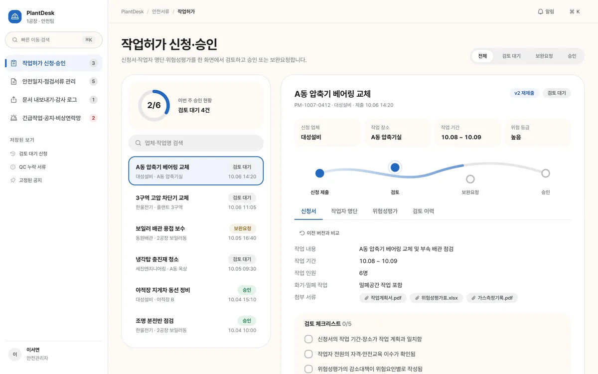Open saved view 검토 대기 신청
The height and width of the screenshot is (374, 598).
pos(54,154)
